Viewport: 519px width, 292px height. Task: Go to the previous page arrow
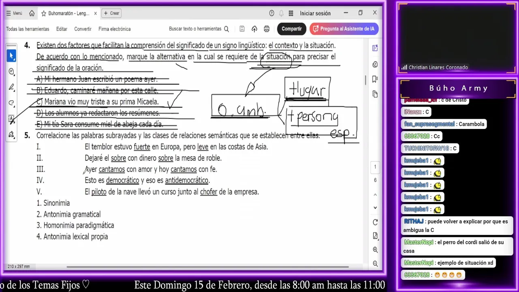tap(375, 194)
